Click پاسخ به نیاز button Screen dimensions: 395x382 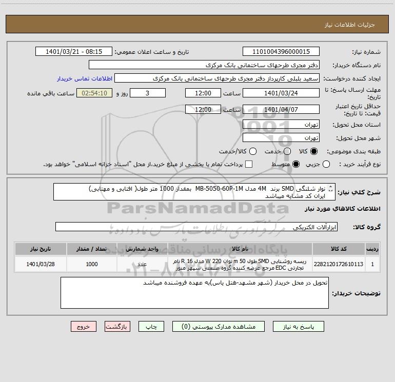[299, 327]
